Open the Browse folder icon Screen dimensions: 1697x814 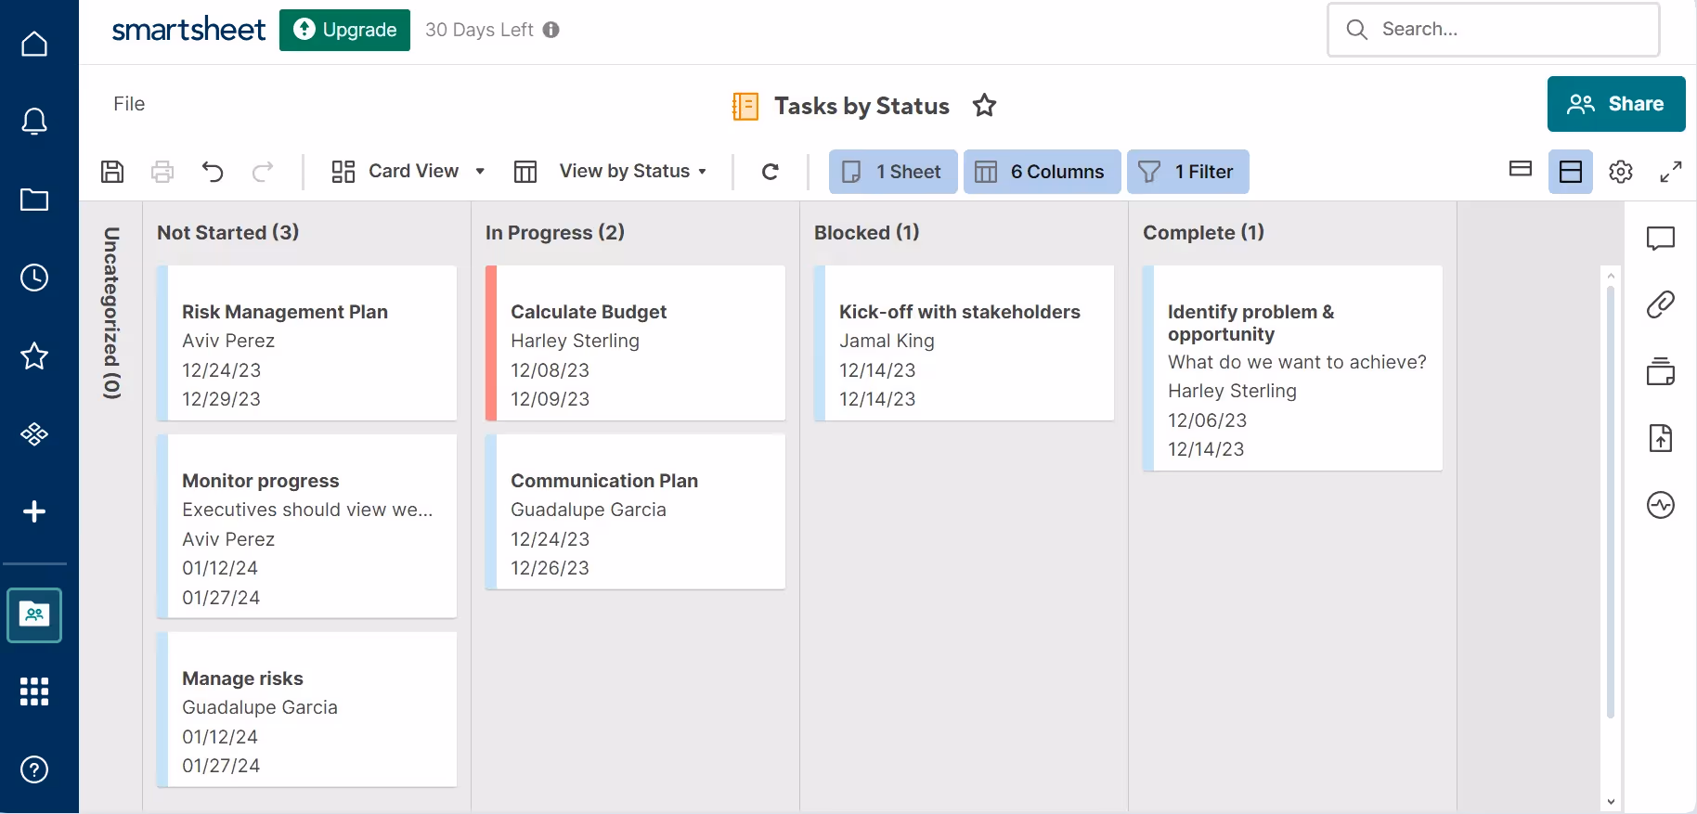34,200
